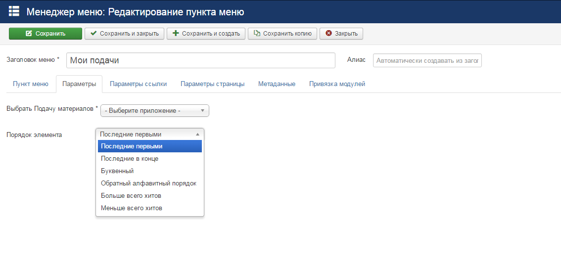The height and width of the screenshot is (274, 561).
Task: Choose Последние первыми highlighted option
Action: pos(150,146)
